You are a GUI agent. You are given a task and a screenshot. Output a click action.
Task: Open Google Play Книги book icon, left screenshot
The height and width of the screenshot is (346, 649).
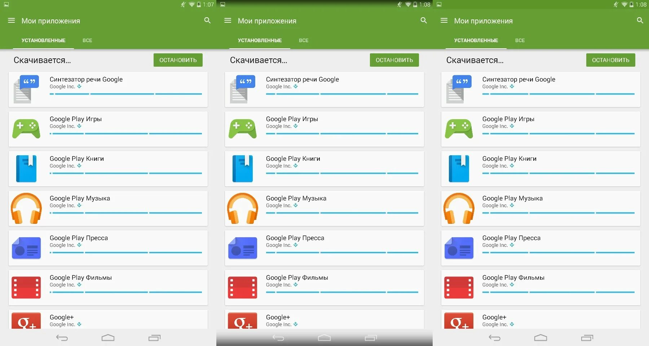pyautogui.click(x=26, y=168)
